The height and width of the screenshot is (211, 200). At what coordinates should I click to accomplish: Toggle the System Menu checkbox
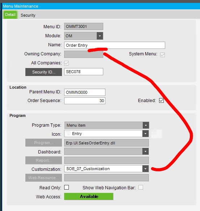(162, 55)
